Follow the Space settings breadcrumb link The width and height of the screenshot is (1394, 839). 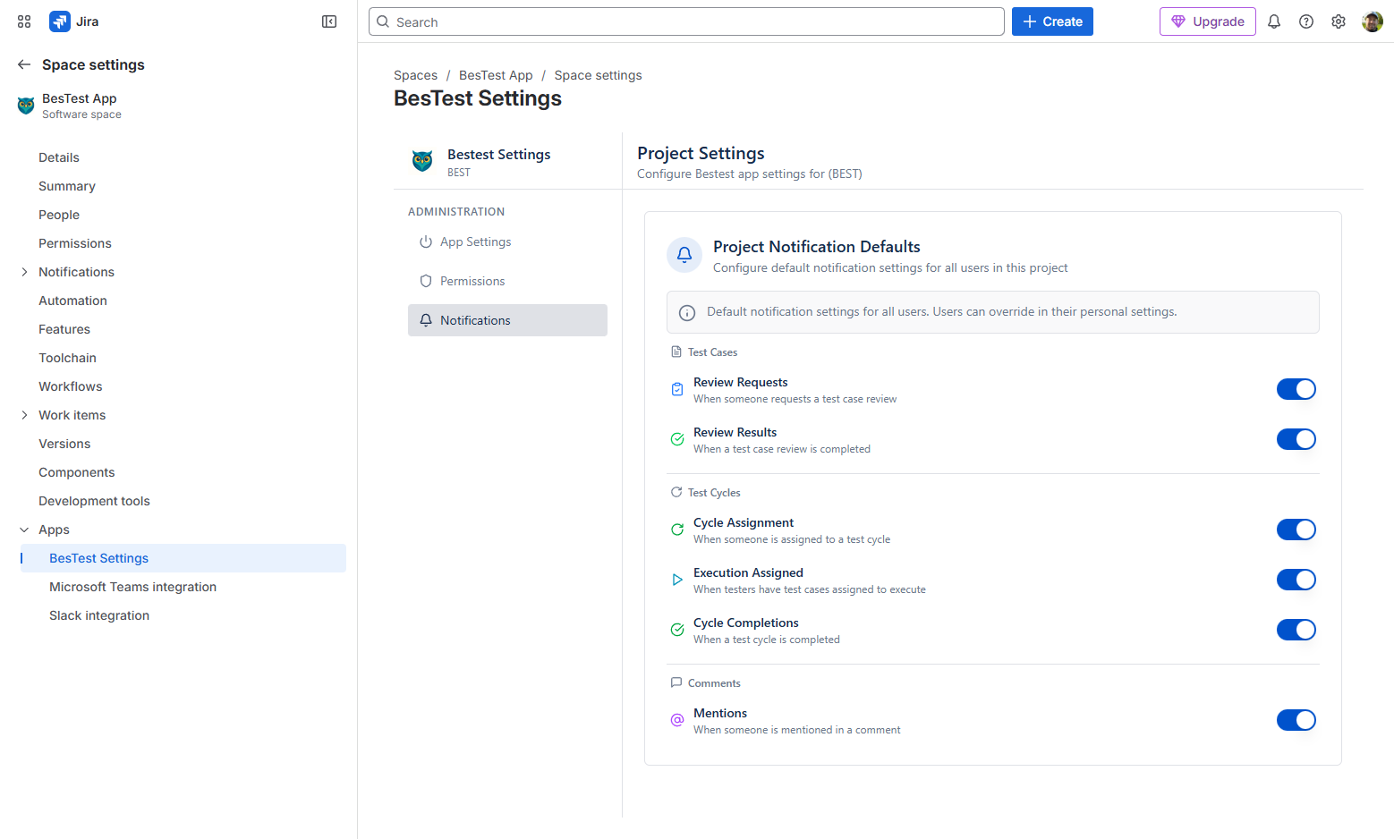click(598, 75)
